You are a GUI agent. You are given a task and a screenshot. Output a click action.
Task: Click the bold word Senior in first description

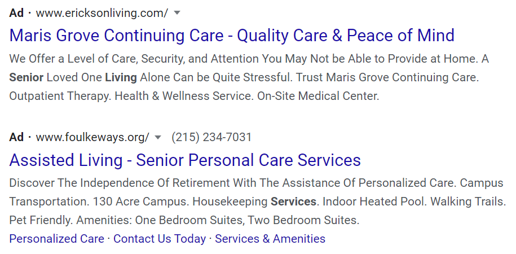[26, 77]
